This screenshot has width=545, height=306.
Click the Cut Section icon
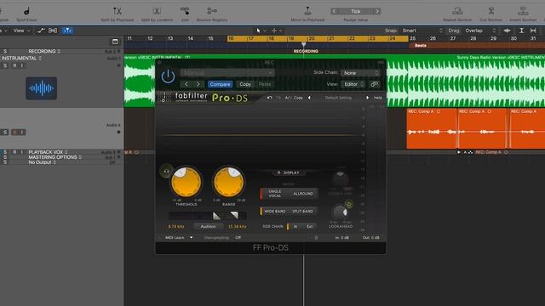click(x=490, y=11)
